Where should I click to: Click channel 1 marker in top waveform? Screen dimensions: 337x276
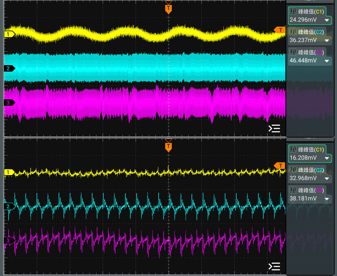pos(10,34)
